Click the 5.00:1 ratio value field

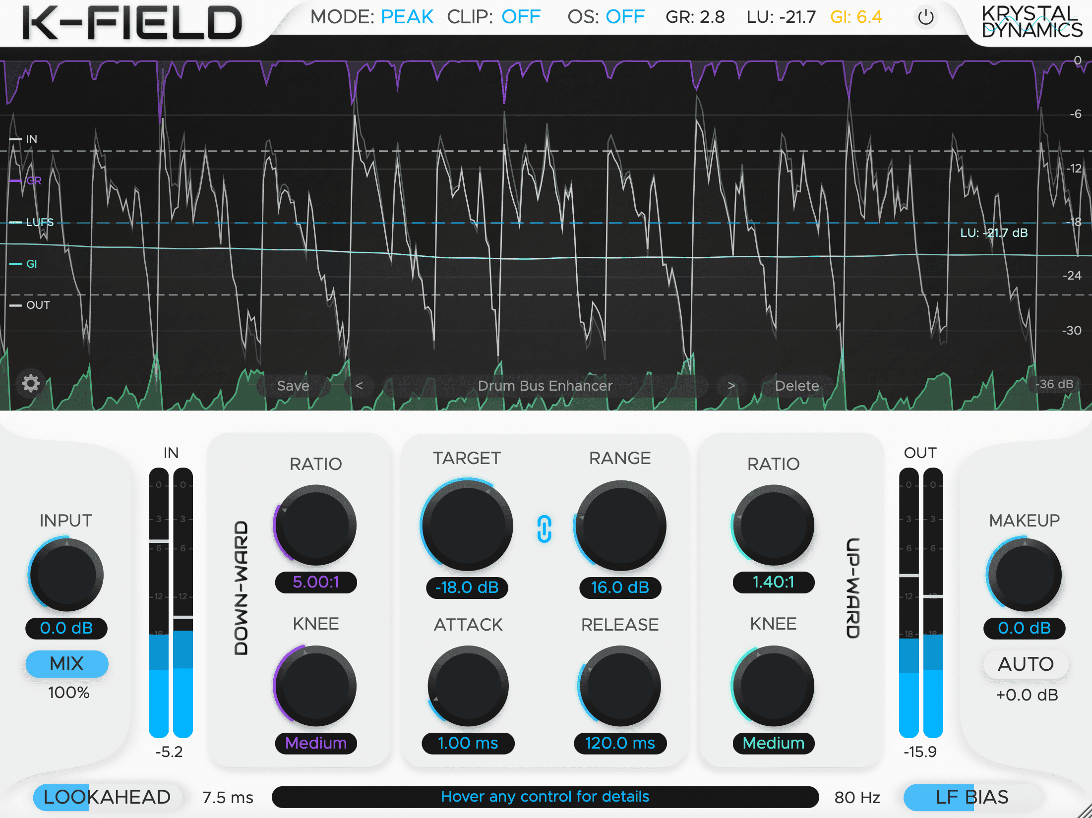(x=316, y=582)
